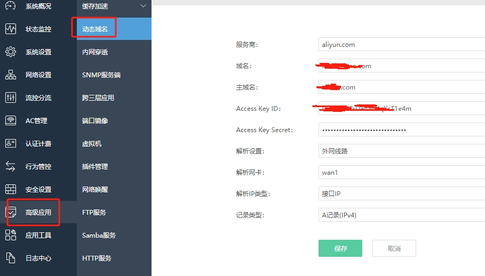485x276 pixels.
Task: Click the Access Key ID input field
Action: [x=402, y=108]
